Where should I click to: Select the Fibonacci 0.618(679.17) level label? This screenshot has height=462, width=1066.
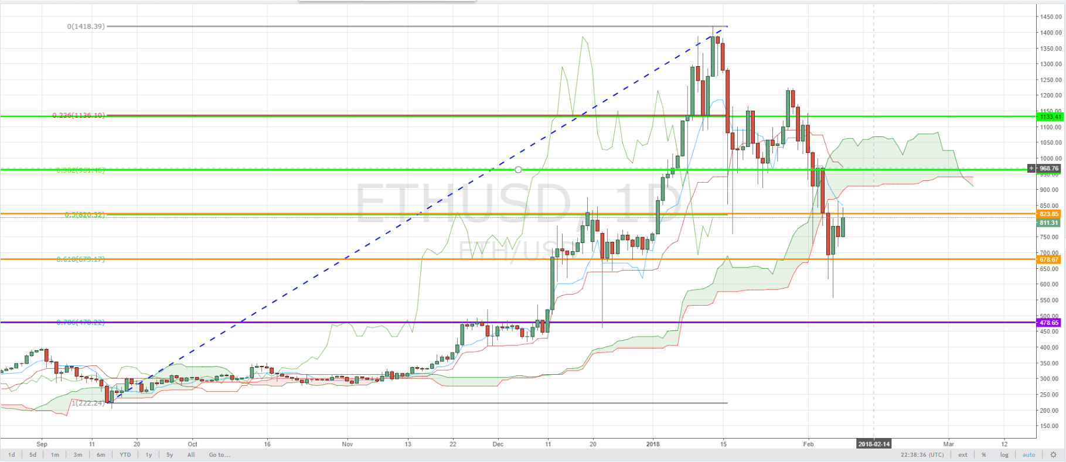point(81,259)
